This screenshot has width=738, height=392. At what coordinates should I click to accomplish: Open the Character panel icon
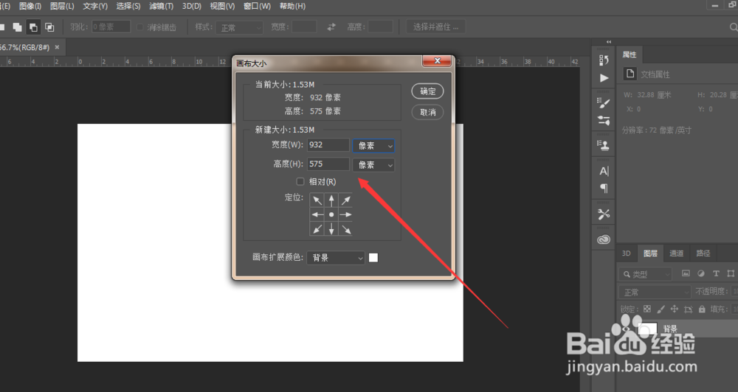604,171
